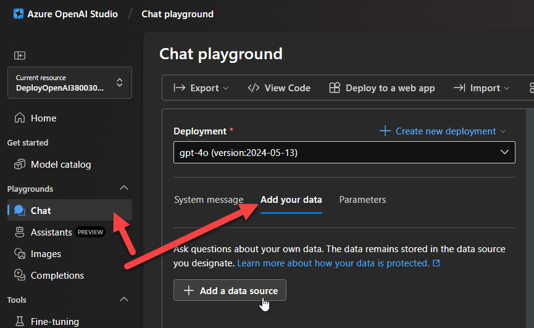The width and height of the screenshot is (534, 328).
Task: Click the Assistants robot icon
Action: pos(20,232)
